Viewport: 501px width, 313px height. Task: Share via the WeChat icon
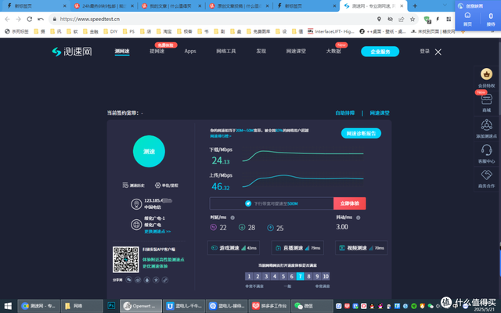click(128, 280)
